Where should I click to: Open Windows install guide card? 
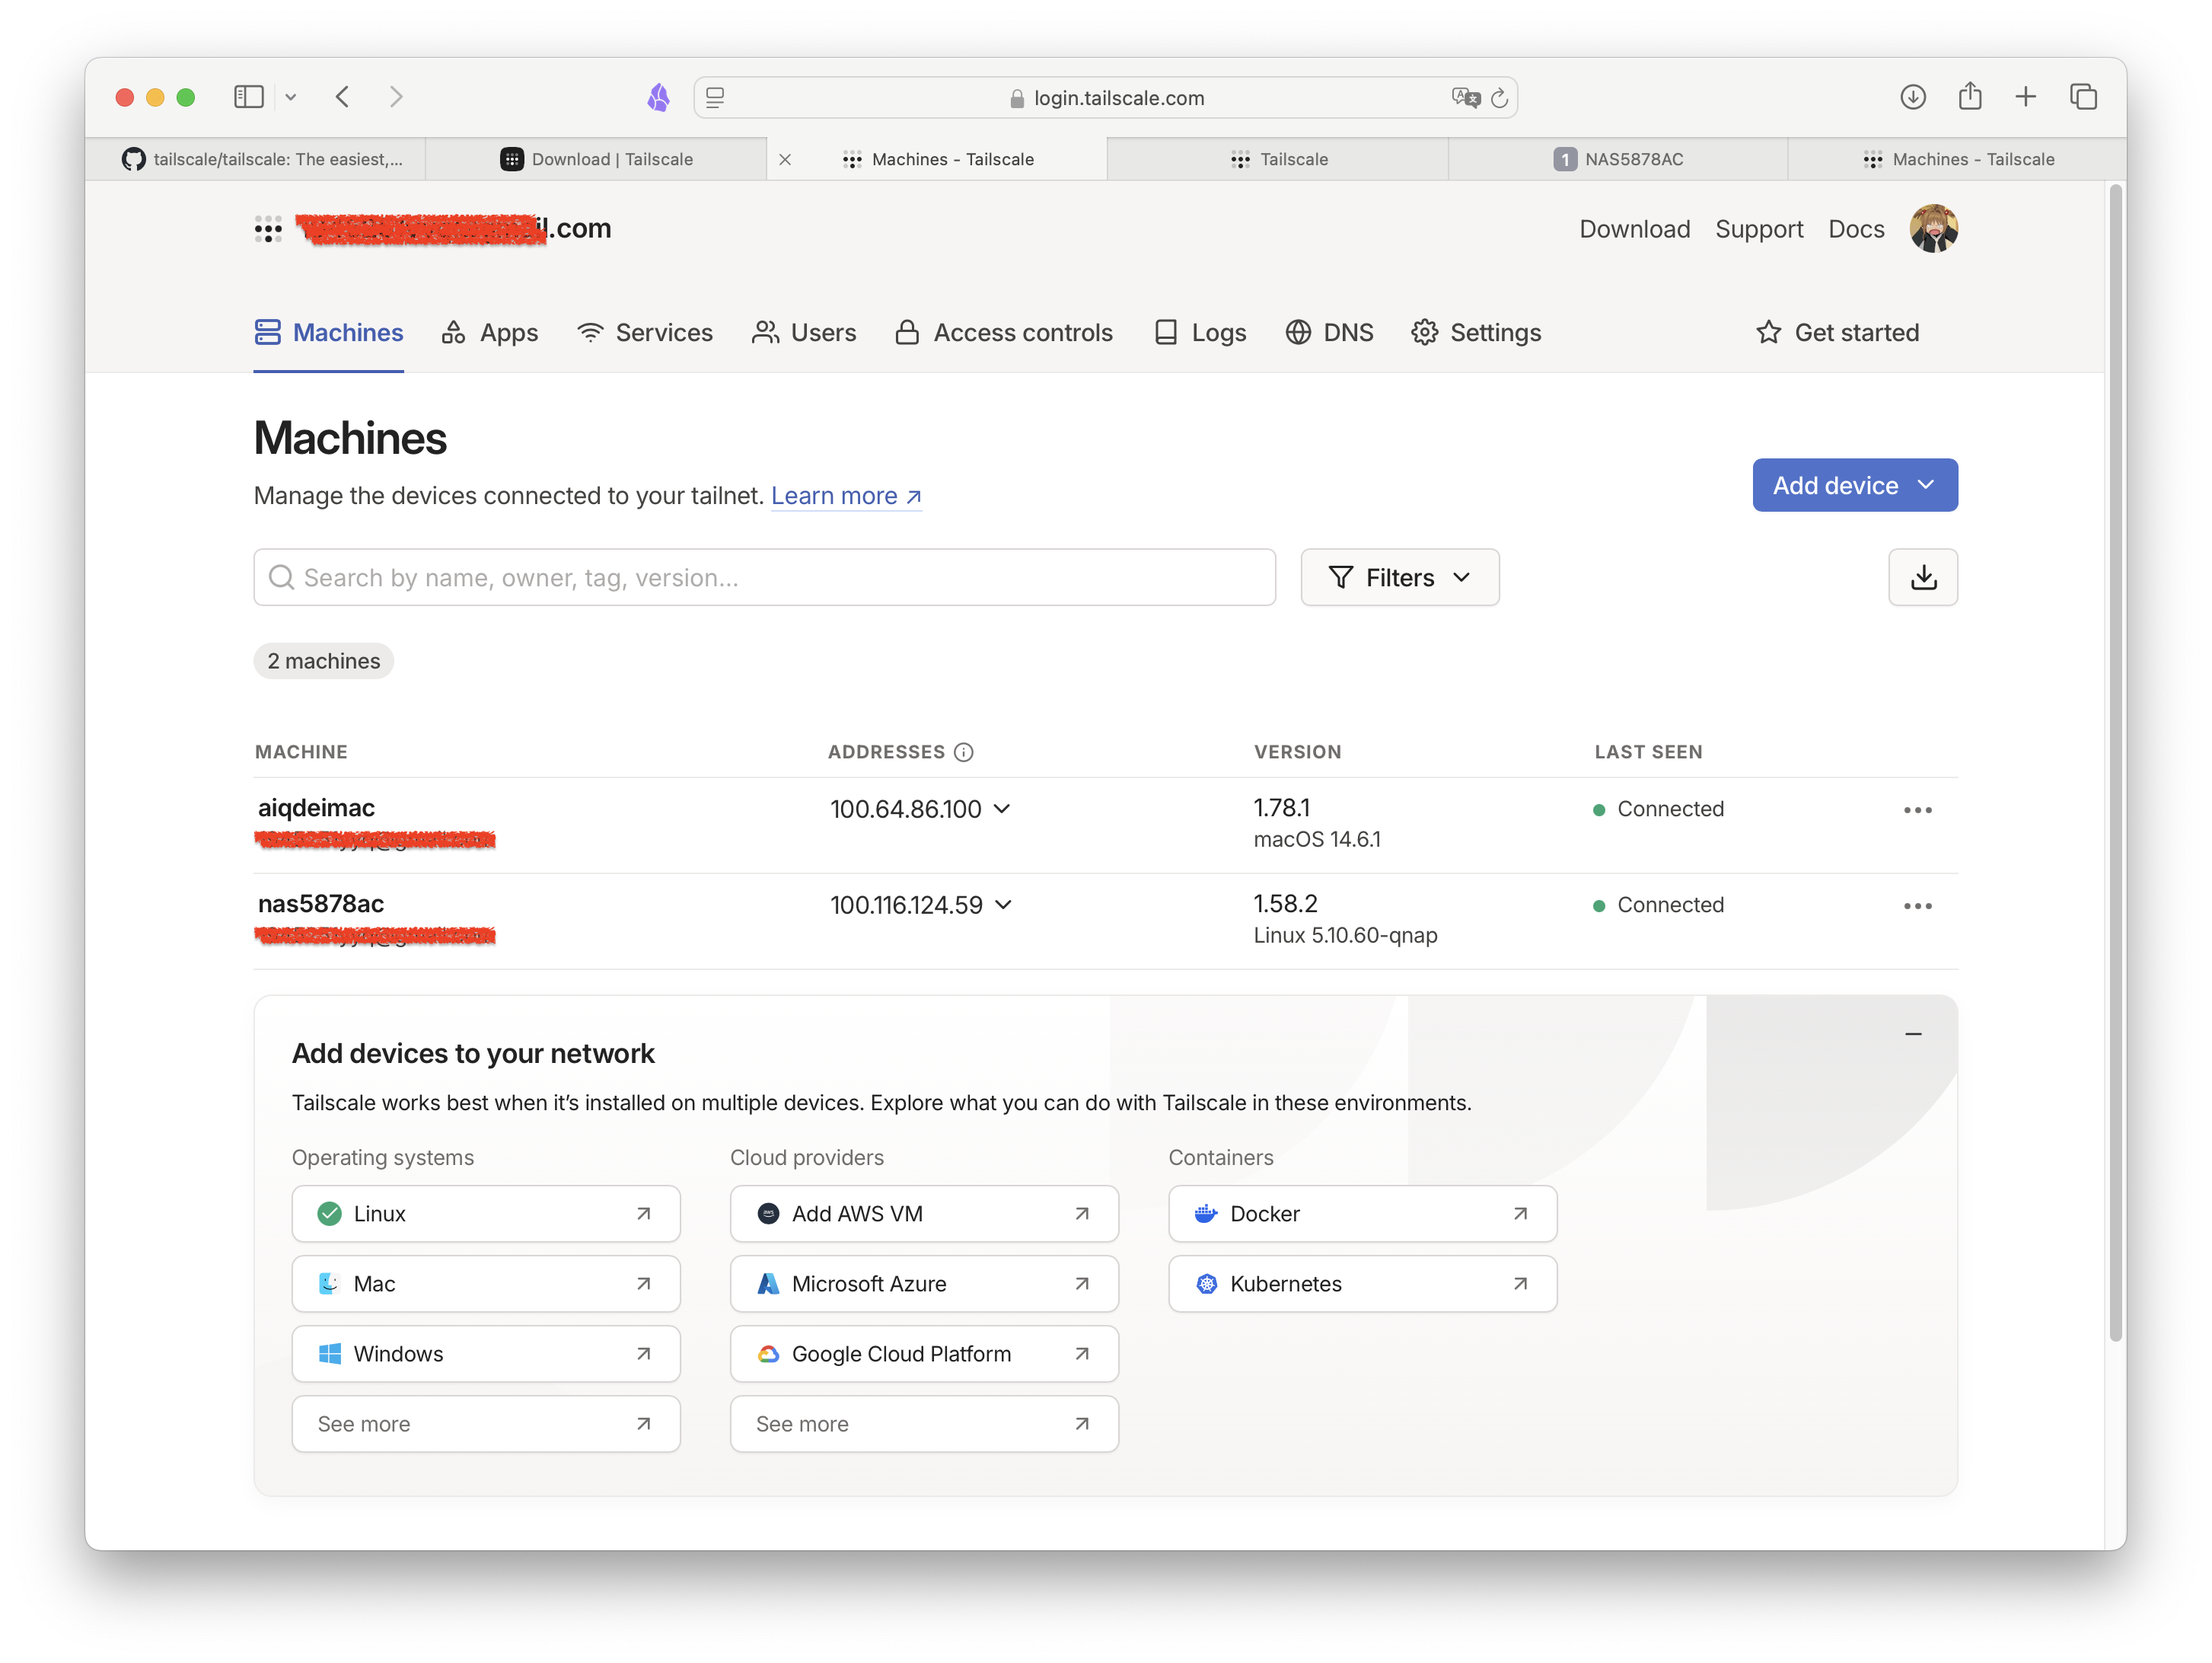tap(486, 1354)
